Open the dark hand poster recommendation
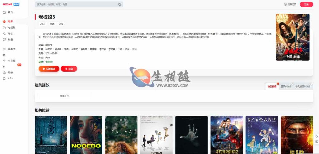 pyautogui.click(x=192, y=135)
